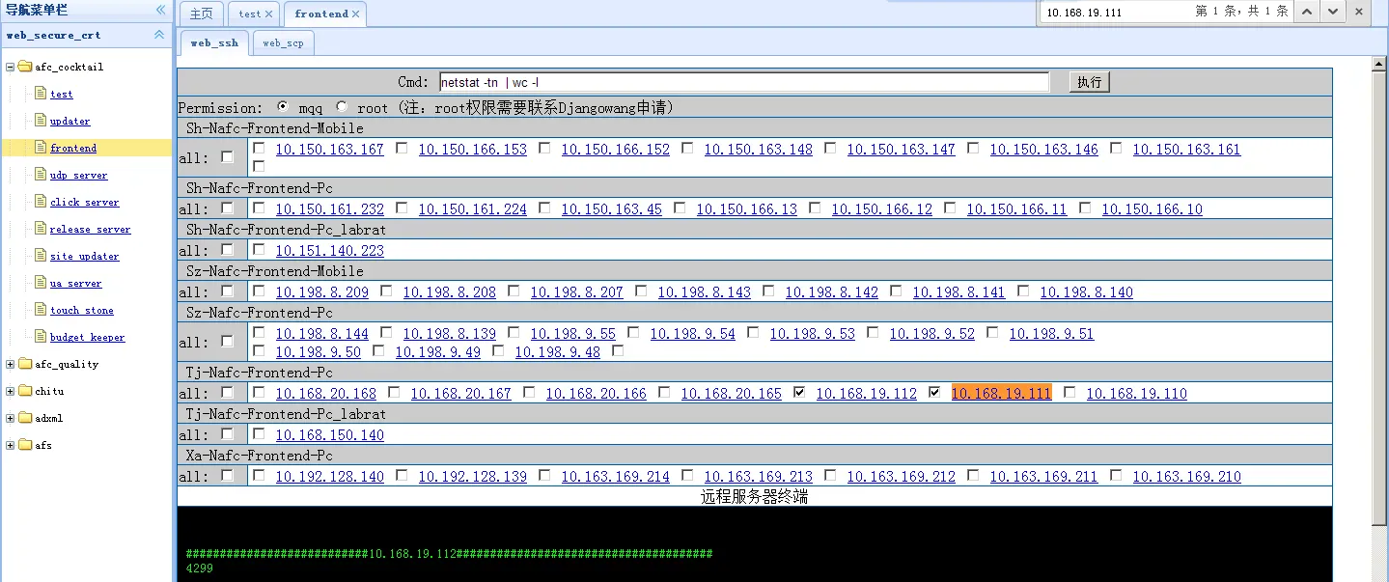Open highlighted host 10.168.19.111
The height and width of the screenshot is (582, 1389).
point(1002,394)
